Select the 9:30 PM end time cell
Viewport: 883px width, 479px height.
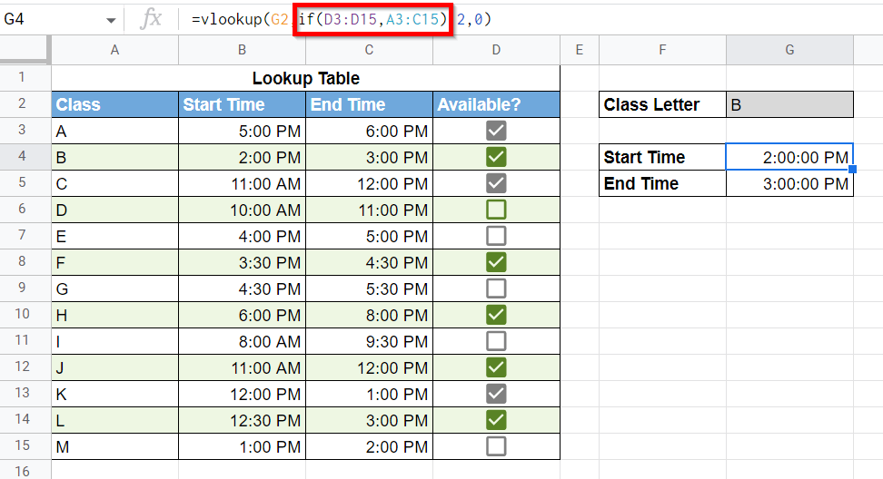pos(370,341)
